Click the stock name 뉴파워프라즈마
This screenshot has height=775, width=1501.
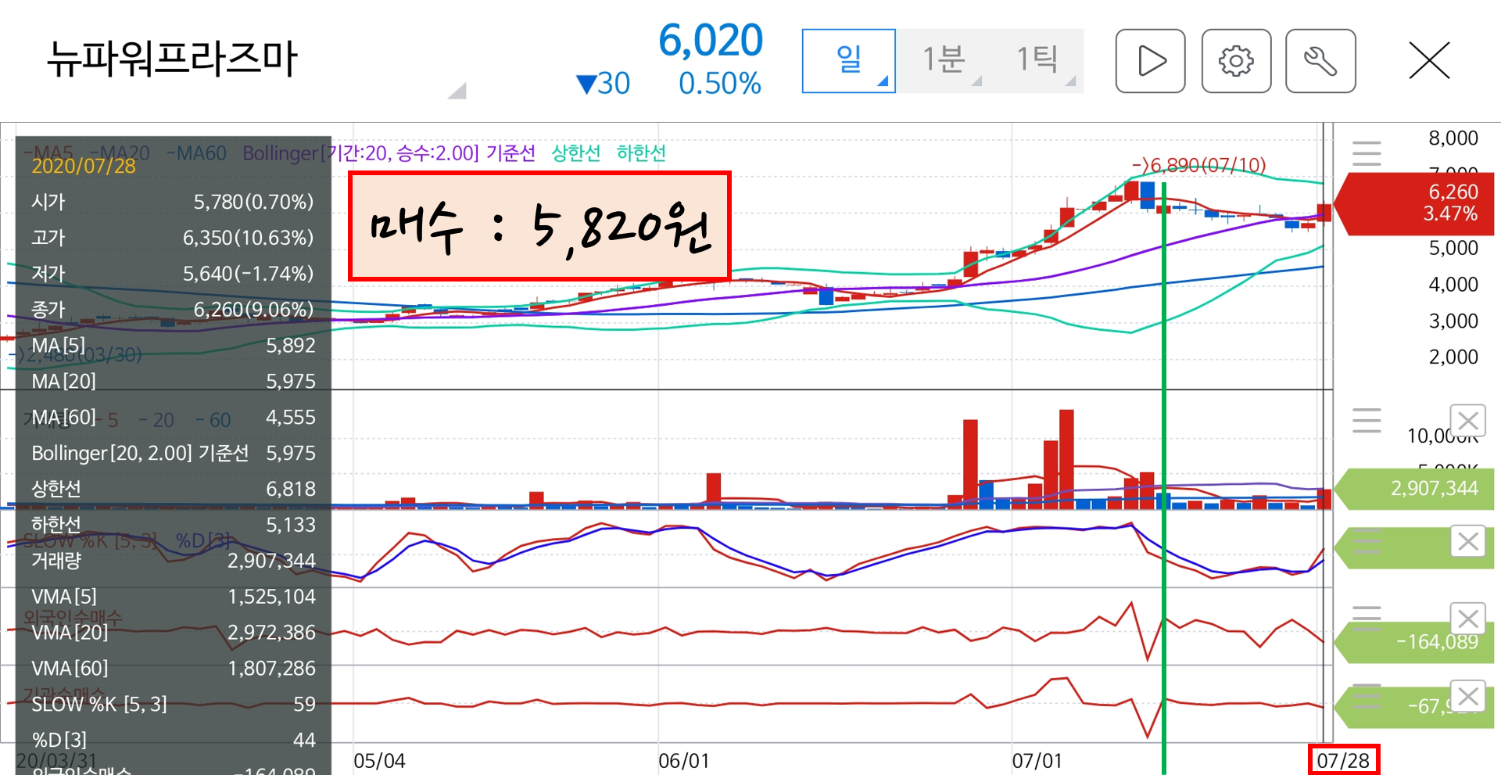(172, 59)
